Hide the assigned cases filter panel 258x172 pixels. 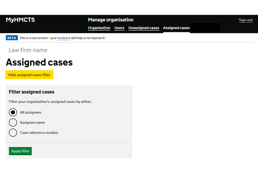(x=29, y=75)
